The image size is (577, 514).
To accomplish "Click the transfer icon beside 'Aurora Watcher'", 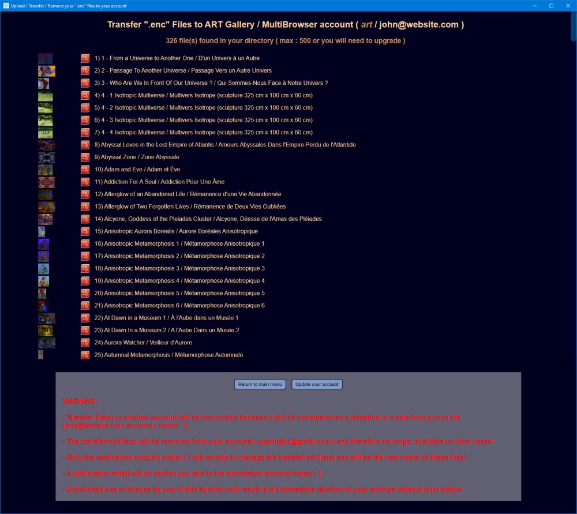I will point(85,343).
